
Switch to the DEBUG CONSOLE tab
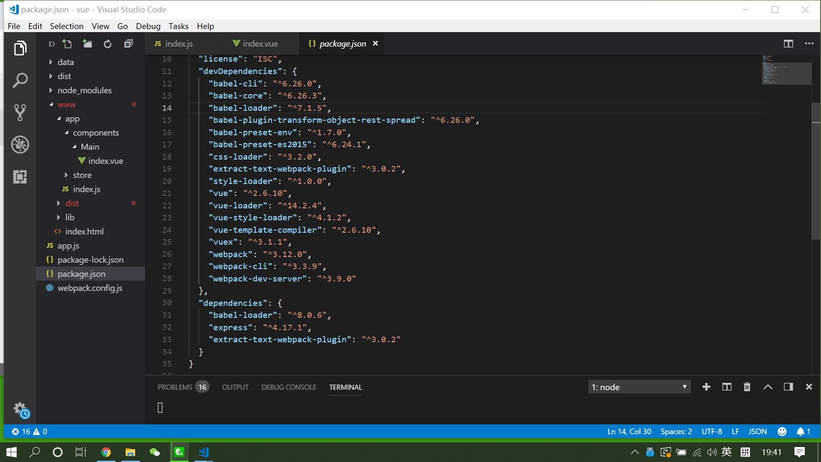(x=289, y=387)
